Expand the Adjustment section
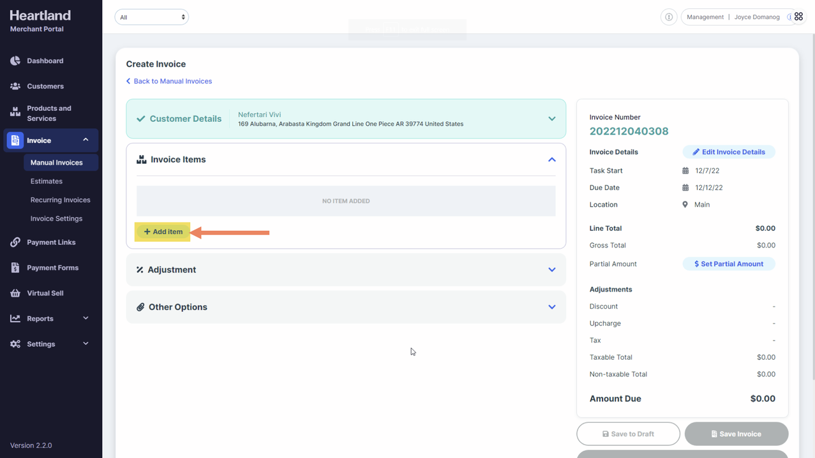 point(551,270)
